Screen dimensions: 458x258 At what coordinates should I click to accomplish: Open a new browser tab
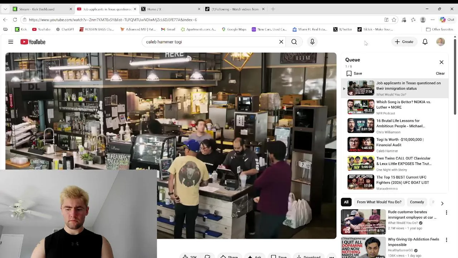coord(273,9)
